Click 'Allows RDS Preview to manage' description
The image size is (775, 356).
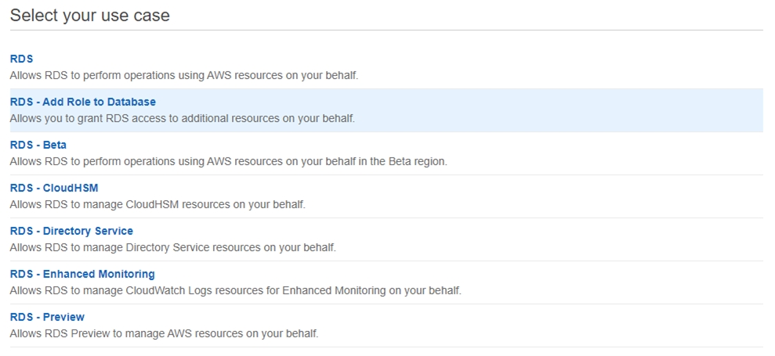pos(164,333)
